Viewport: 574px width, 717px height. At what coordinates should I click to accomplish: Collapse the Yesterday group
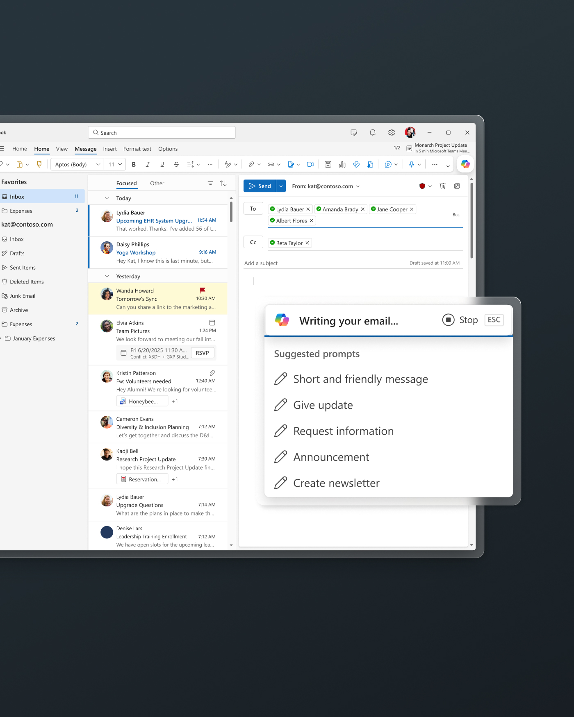pyautogui.click(x=107, y=276)
